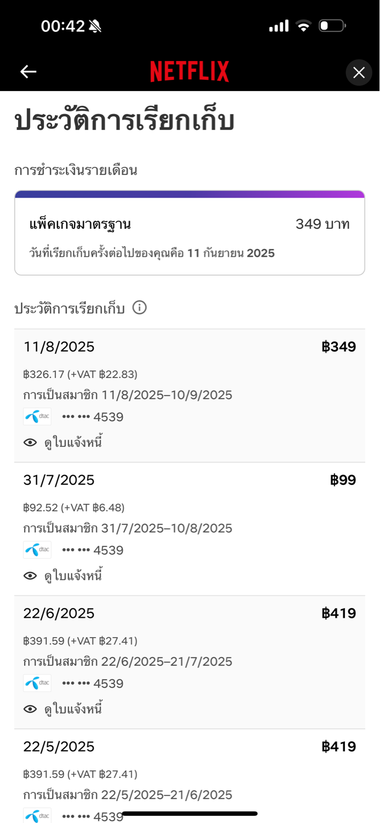380x823 pixels.
Task: Tap the dtac logo in 22/6/2025 entry
Action: click(37, 683)
